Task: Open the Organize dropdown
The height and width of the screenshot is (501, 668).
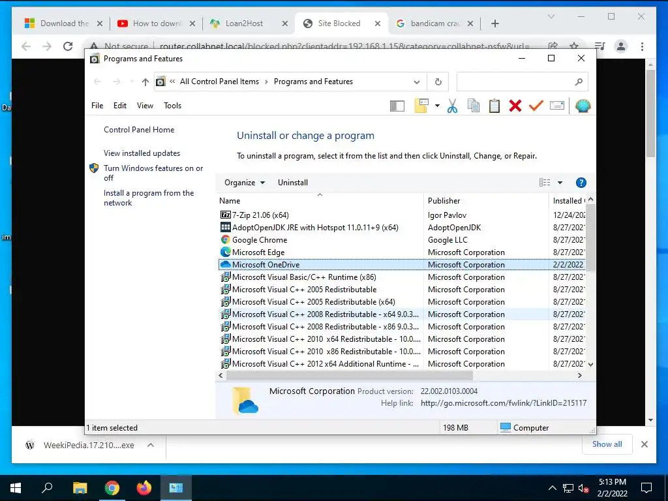Action: 245,183
